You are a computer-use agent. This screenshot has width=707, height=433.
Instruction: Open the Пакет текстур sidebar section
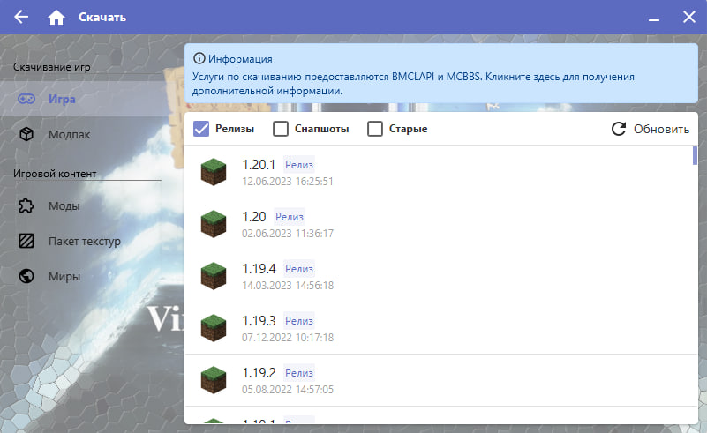pyautogui.click(x=92, y=241)
